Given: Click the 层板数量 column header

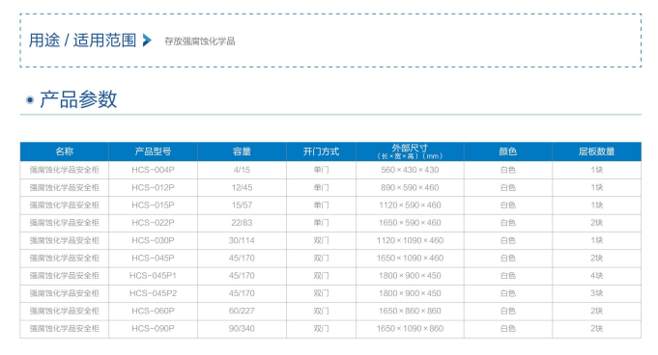Looking at the screenshot, I should [x=597, y=151].
